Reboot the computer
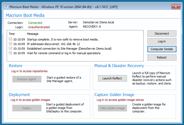Screen dimensions: 184x125 (162, 57)
